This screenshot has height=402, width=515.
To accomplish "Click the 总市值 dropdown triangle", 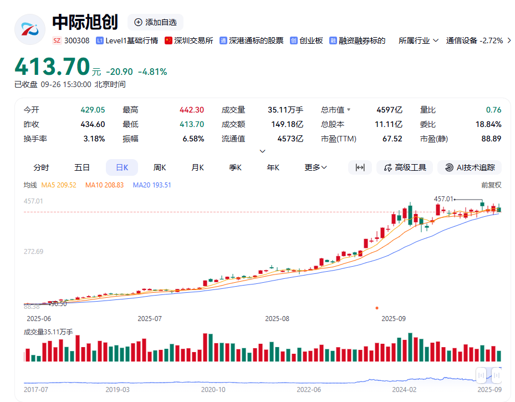I will click(349, 110).
